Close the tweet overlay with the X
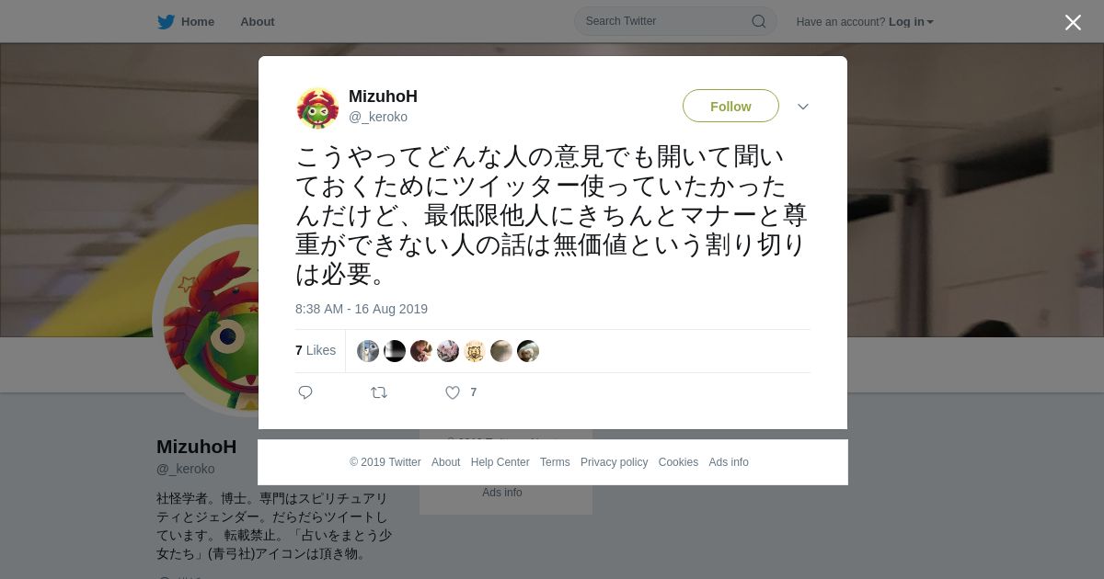 click(x=1073, y=22)
